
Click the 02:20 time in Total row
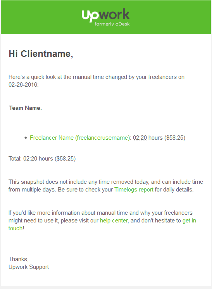click(30, 159)
